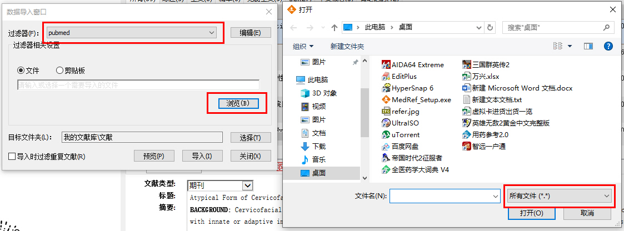Expand the pubmed filter dropdown
Screen dimensions: 624x231
click(x=212, y=33)
